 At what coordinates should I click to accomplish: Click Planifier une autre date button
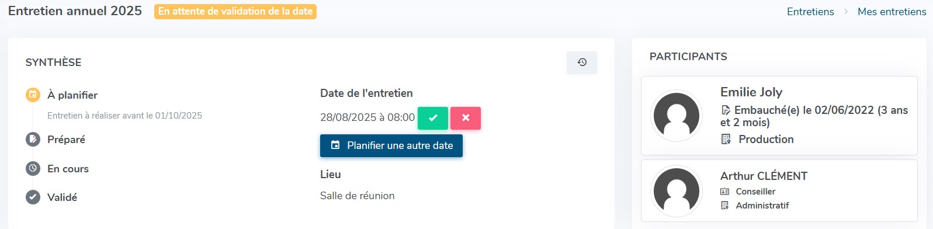pyautogui.click(x=391, y=145)
